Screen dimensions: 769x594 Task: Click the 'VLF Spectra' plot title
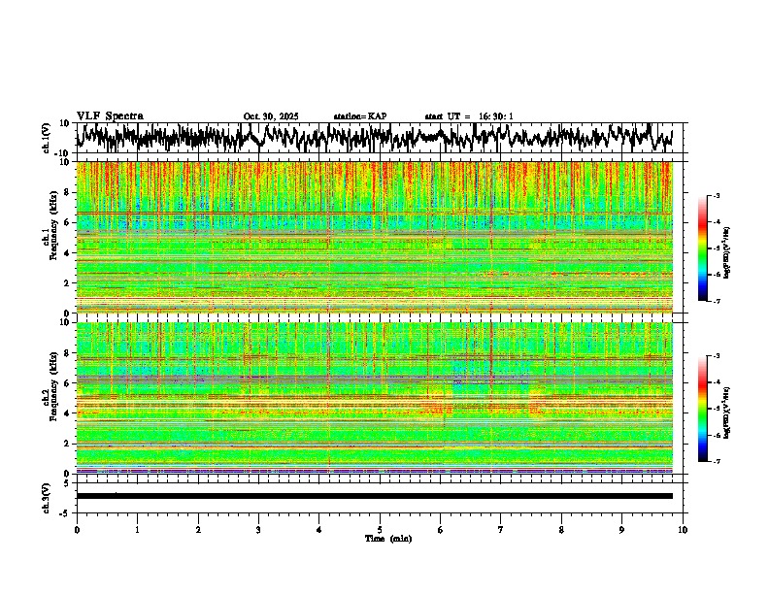click(x=110, y=116)
